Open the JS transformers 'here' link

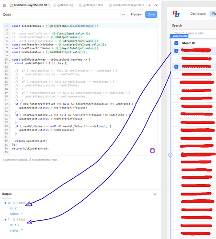click(54, 160)
